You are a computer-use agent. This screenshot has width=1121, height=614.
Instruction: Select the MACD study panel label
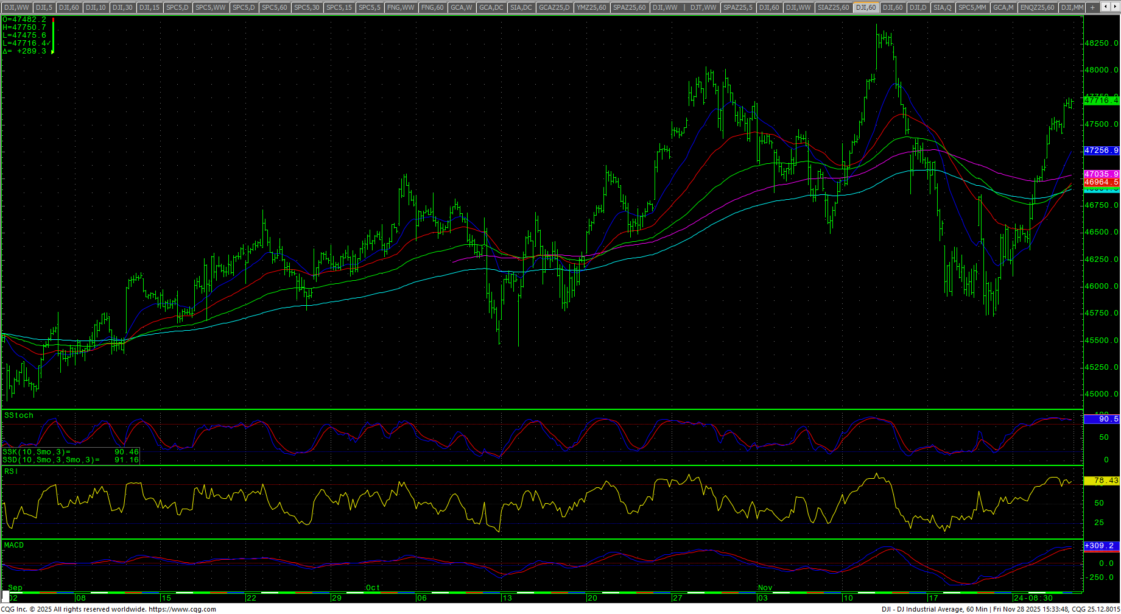click(14, 545)
